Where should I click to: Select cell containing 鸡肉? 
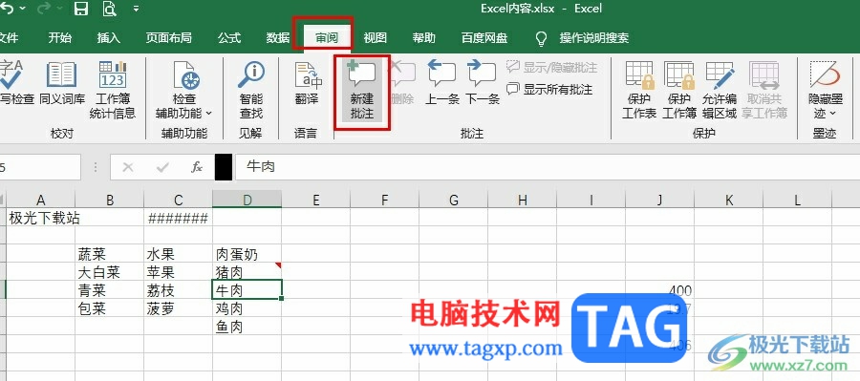tap(247, 308)
